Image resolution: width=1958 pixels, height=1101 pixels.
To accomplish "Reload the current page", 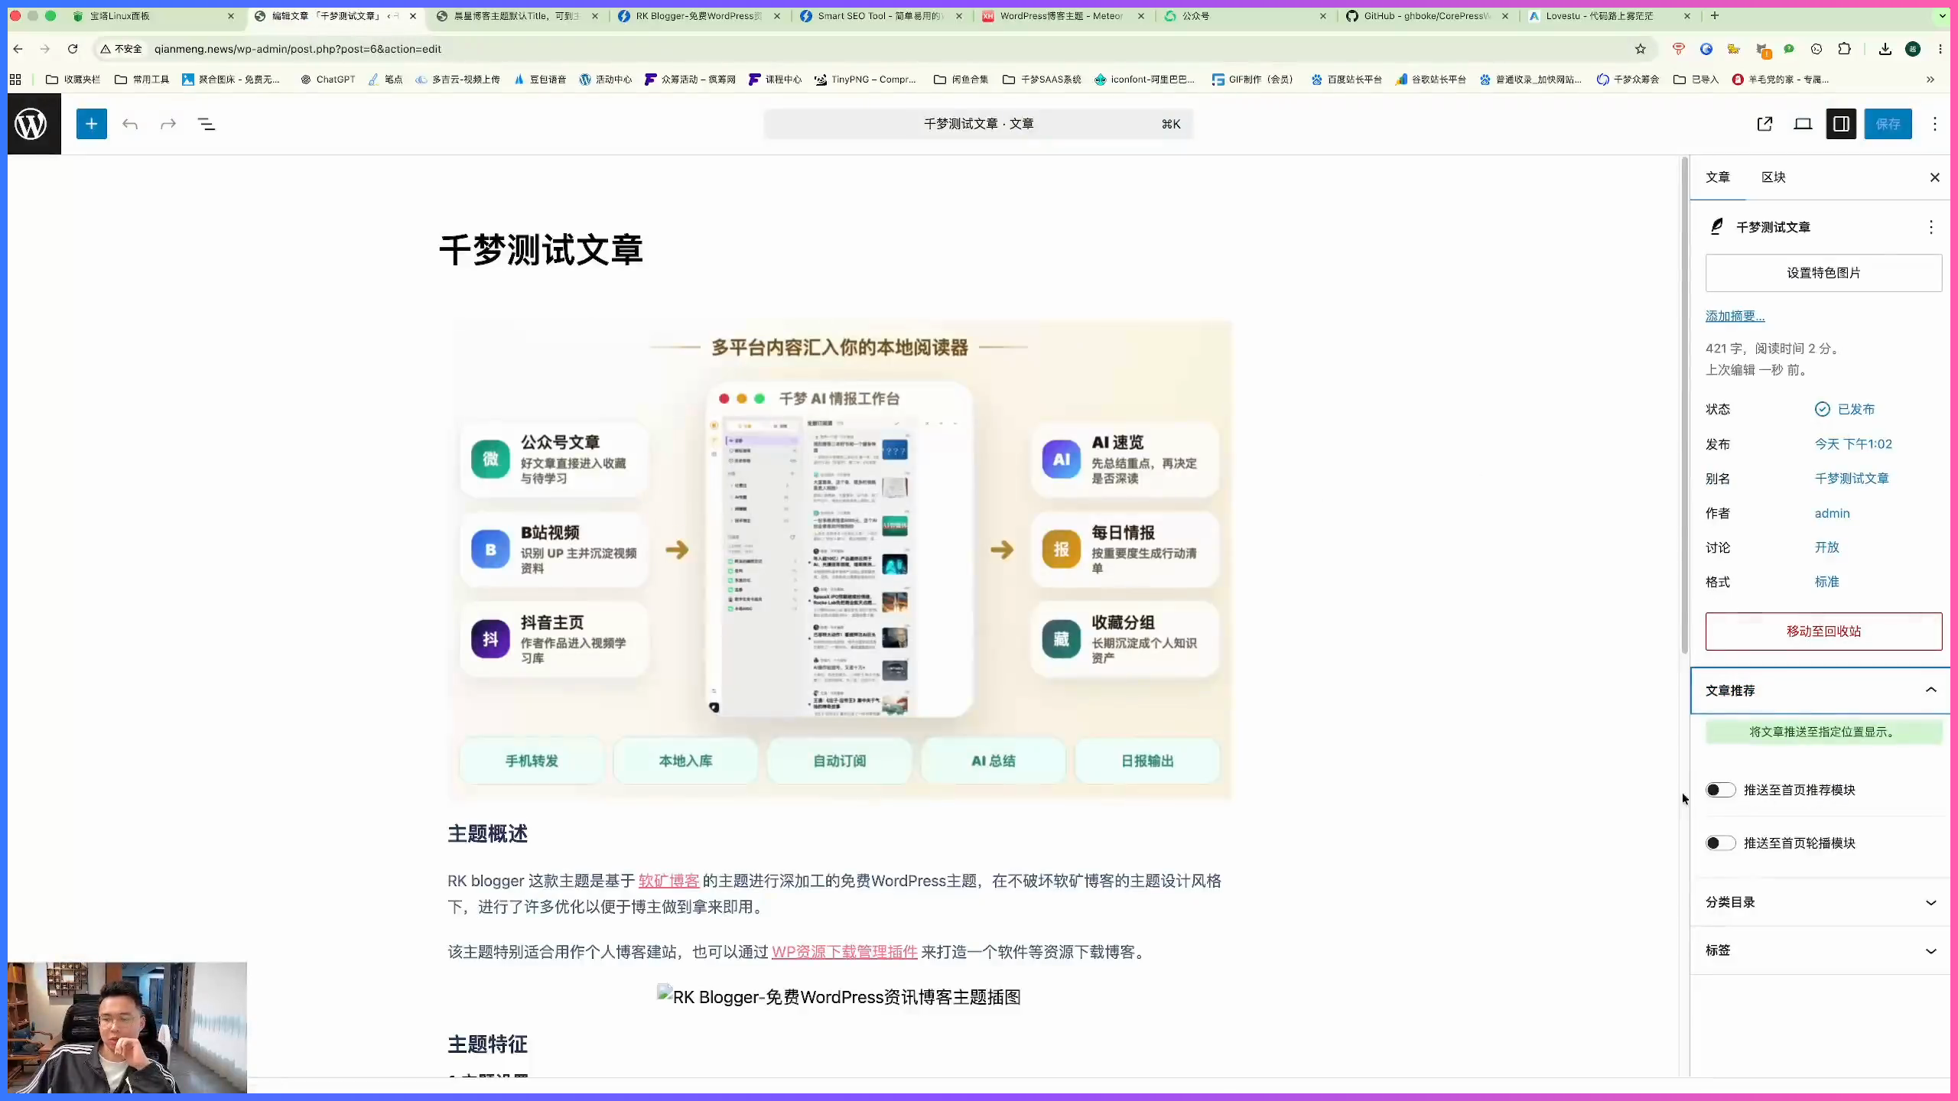I will 73,49.
